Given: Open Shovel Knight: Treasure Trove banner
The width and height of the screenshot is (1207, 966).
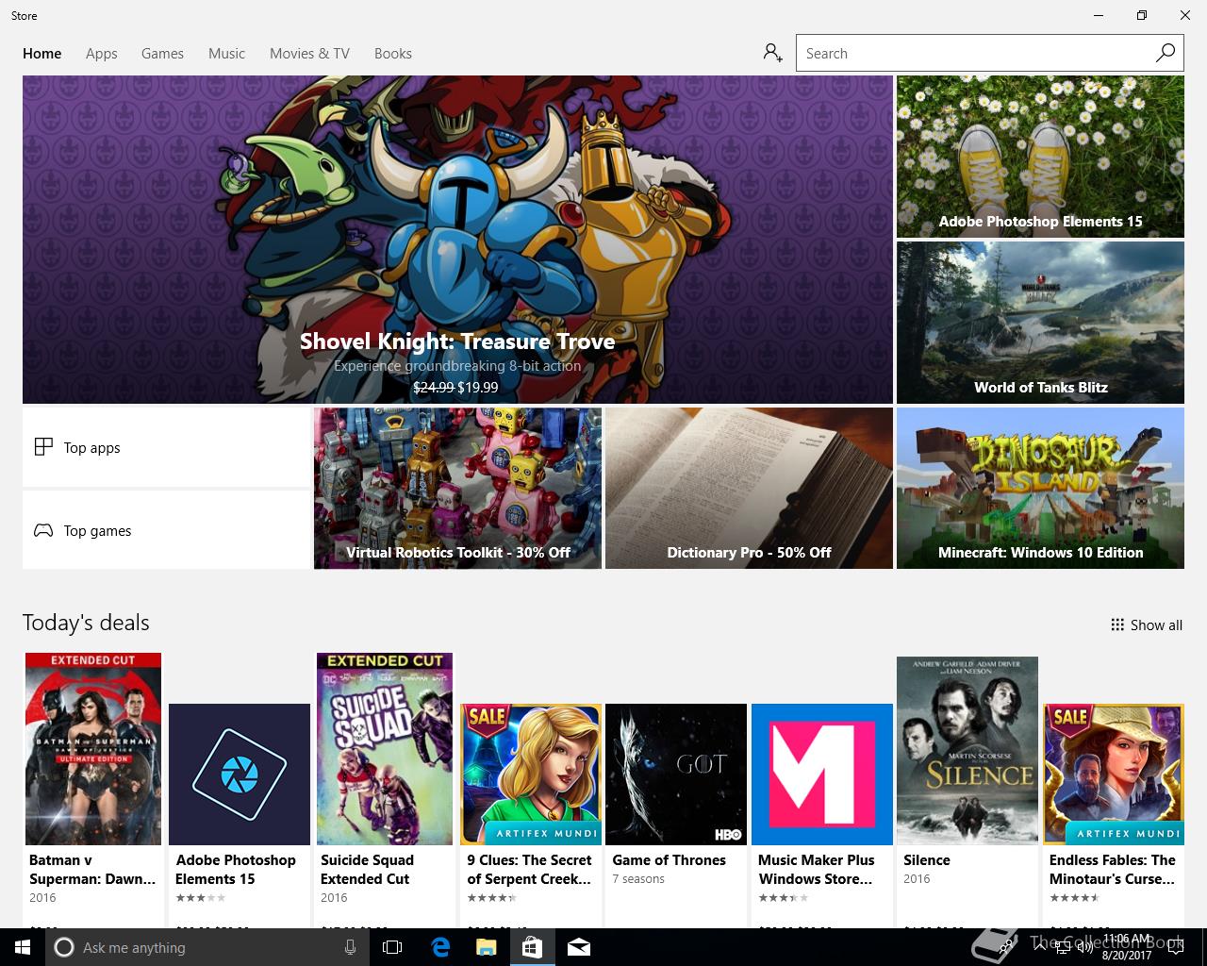Looking at the screenshot, I should pyautogui.click(x=457, y=240).
